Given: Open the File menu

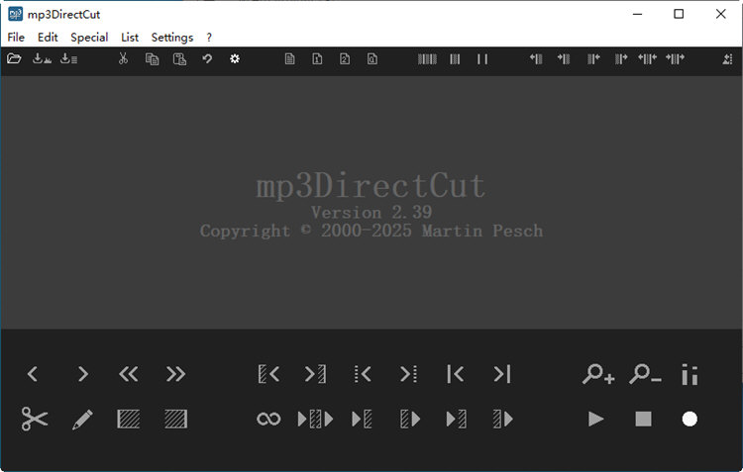Looking at the screenshot, I should tap(16, 38).
